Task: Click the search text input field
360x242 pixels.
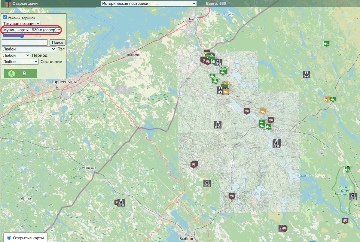Action: 25,43
